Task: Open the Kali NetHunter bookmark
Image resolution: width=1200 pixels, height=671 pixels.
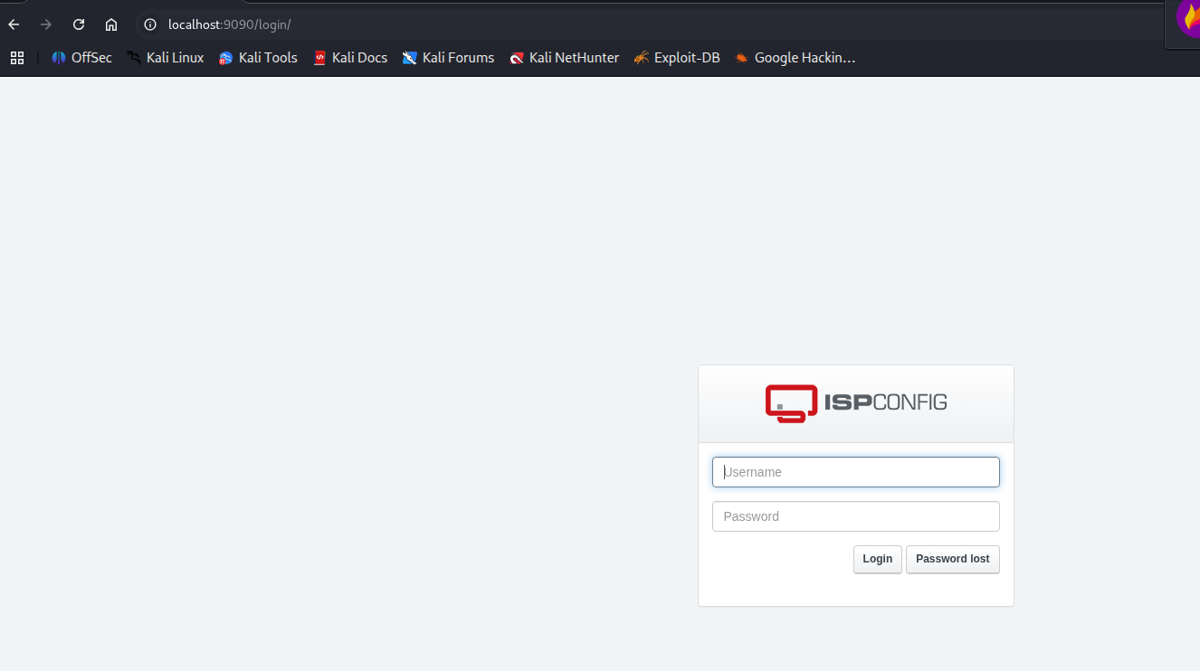Action: tap(564, 58)
